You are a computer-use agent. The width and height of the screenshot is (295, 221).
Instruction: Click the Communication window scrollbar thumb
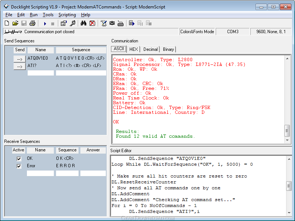287,130
